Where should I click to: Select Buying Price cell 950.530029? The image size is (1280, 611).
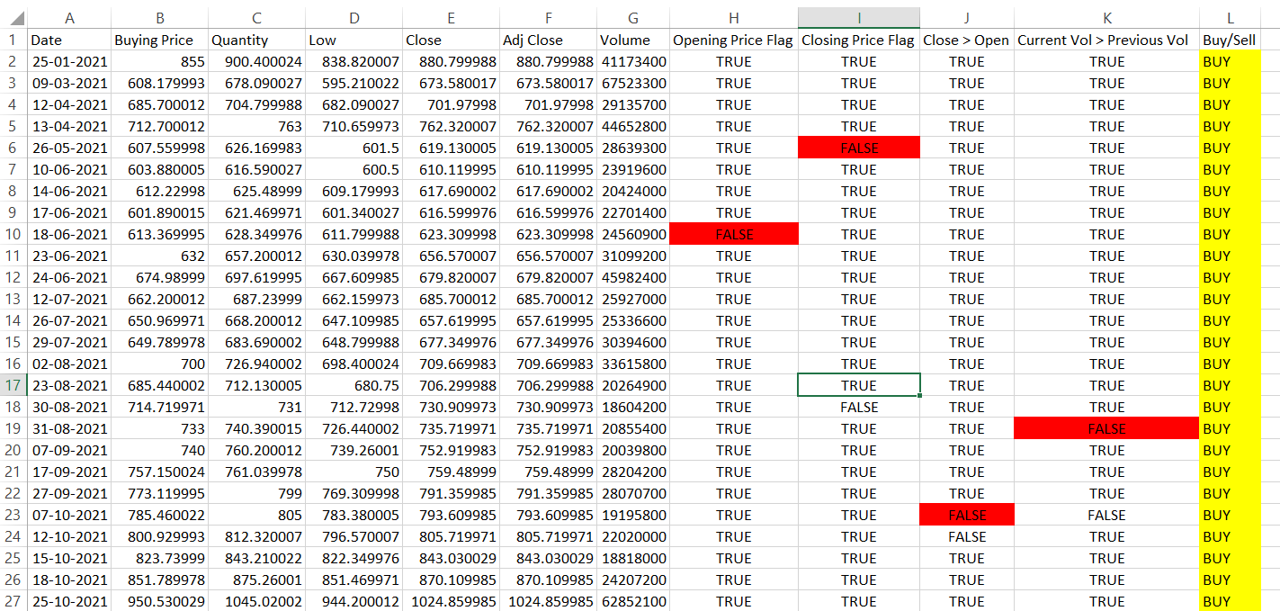pos(160,601)
